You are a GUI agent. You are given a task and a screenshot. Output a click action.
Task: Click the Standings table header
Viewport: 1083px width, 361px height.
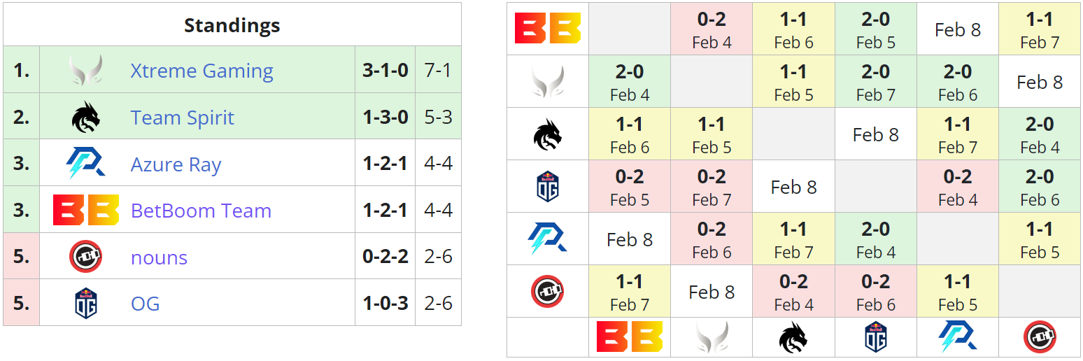coord(232,25)
